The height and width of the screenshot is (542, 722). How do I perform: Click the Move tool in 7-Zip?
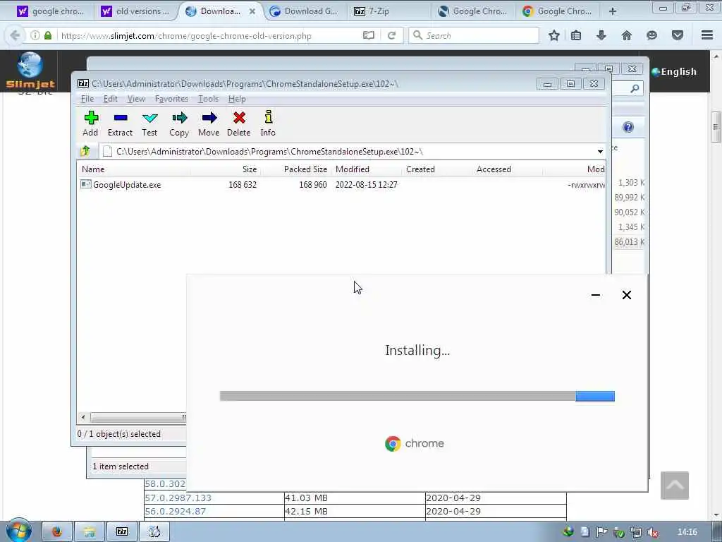[x=209, y=124]
